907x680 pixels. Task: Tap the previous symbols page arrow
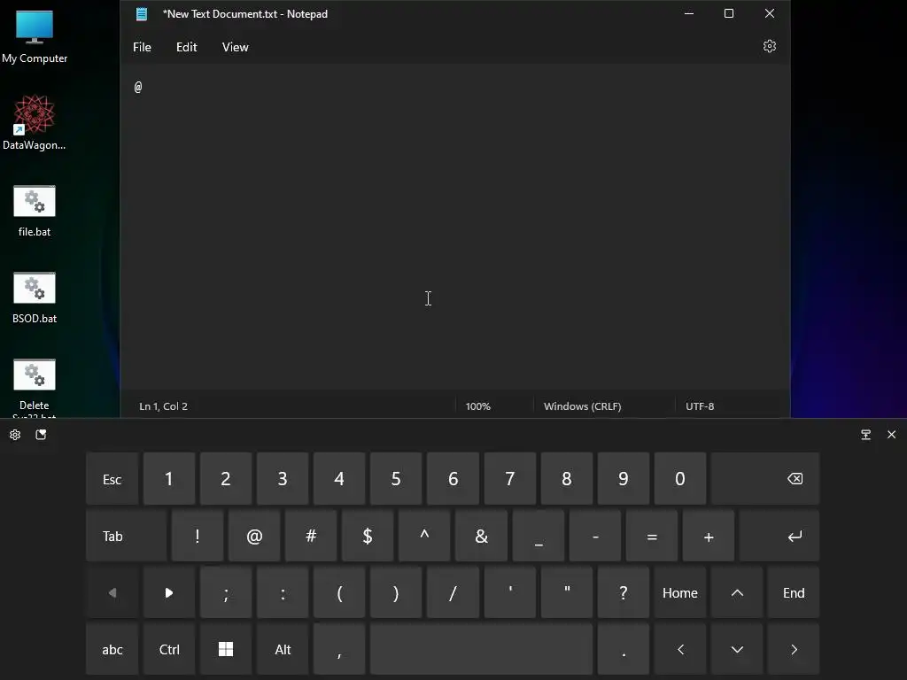[x=112, y=592]
